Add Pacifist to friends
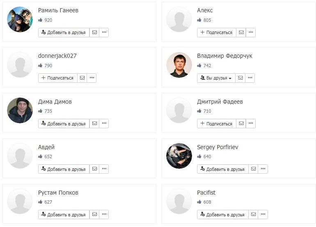Viewport: 316px width, 227px height. [222, 214]
